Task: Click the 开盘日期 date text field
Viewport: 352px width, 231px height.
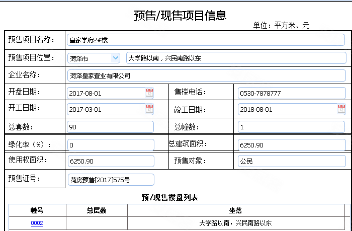Action: pos(106,93)
